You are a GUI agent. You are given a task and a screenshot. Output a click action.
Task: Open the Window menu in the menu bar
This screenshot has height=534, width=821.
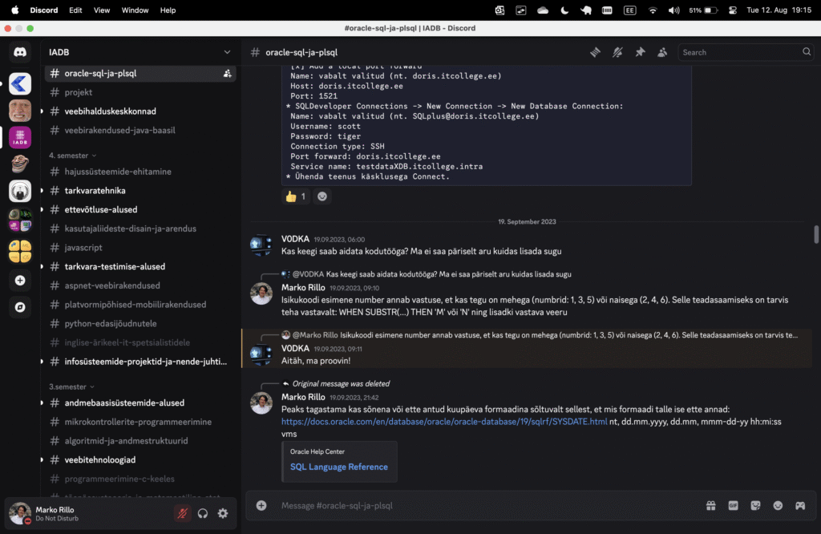pos(135,10)
